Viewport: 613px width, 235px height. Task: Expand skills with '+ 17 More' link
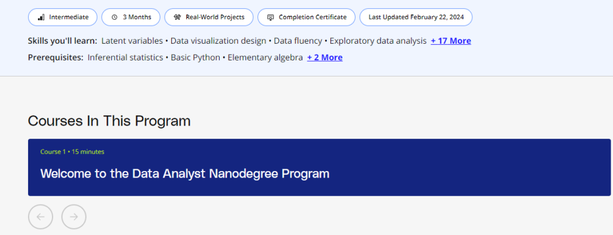[x=451, y=41]
